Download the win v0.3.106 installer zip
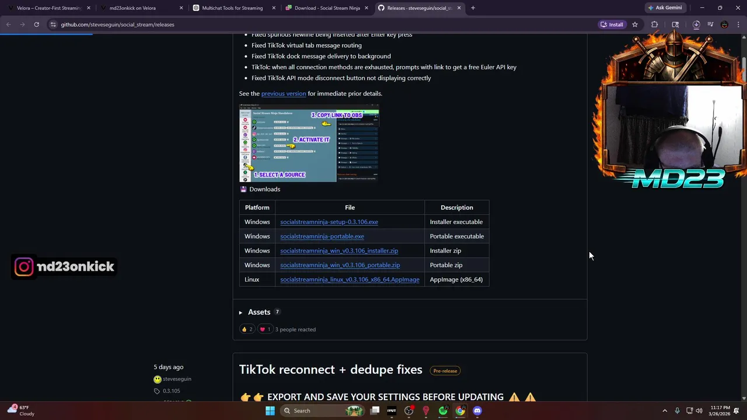This screenshot has width=747, height=420. (339, 251)
